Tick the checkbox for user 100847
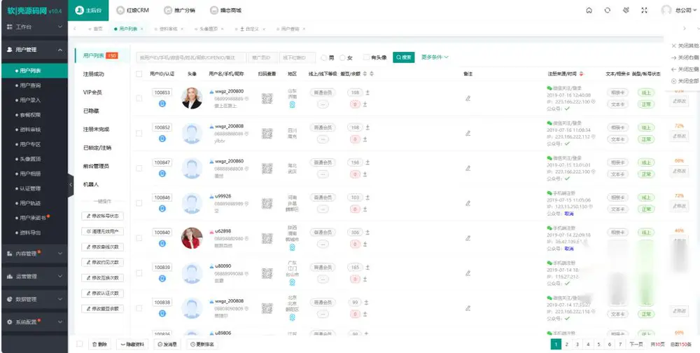The image size is (700, 353). pyautogui.click(x=139, y=168)
